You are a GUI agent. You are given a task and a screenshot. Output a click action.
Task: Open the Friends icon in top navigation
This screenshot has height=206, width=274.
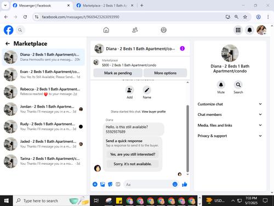135,30
